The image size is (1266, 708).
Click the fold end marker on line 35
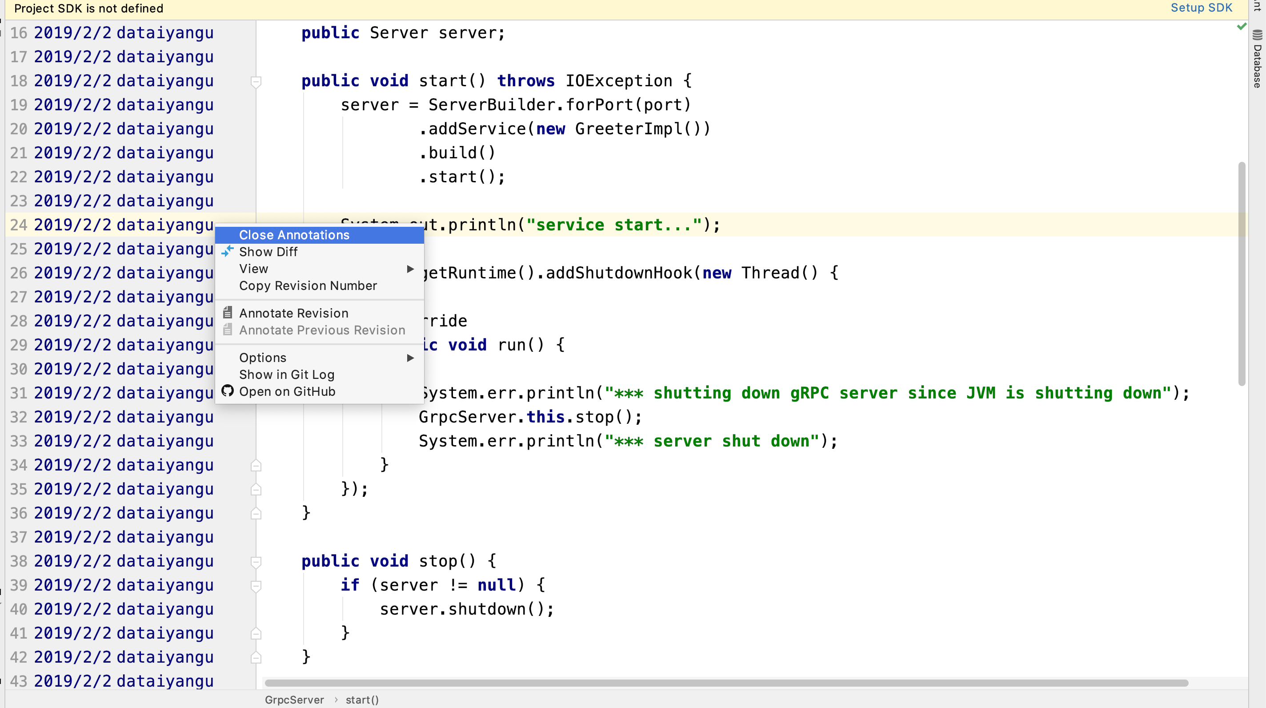256,489
